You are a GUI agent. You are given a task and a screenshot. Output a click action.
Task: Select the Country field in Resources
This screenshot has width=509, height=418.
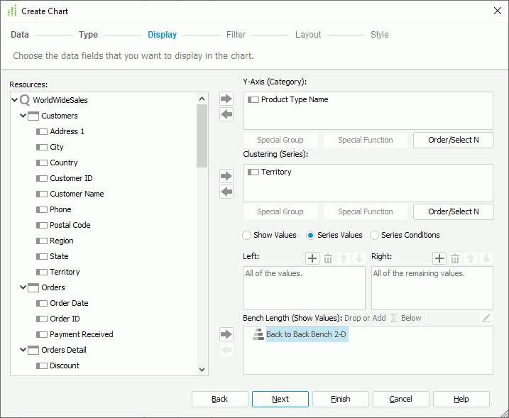click(64, 163)
